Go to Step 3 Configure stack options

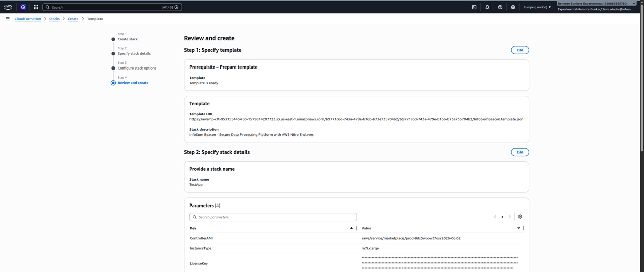coord(137,68)
